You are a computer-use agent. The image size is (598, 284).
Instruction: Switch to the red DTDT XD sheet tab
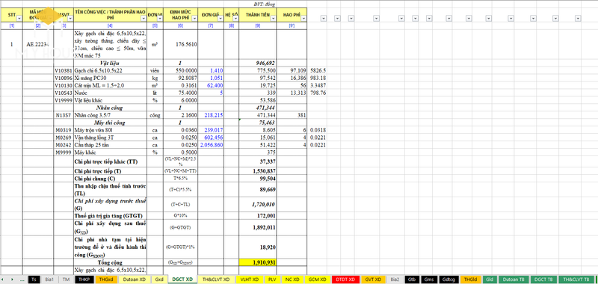click(345, 280)
